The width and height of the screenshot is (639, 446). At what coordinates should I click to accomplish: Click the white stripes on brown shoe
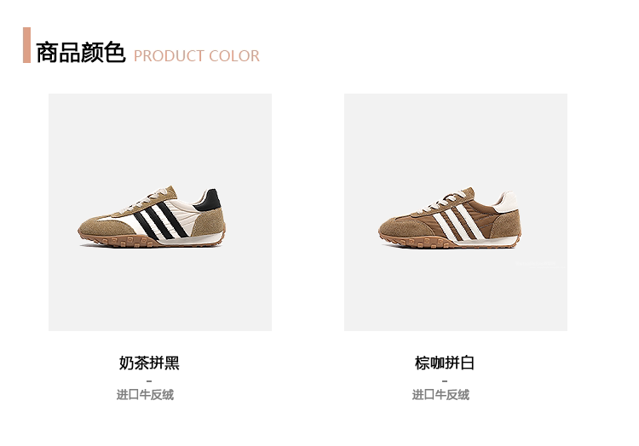(x=460, y=222)
